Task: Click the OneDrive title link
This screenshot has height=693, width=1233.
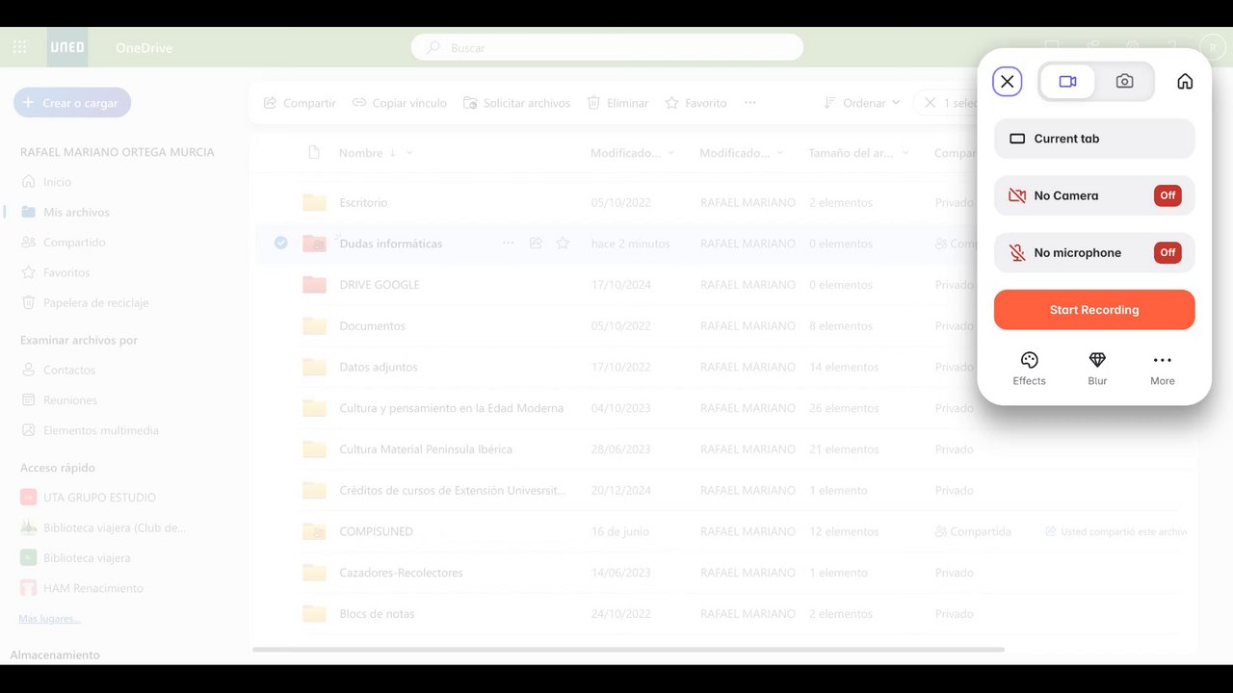Action: coord(144,47)
